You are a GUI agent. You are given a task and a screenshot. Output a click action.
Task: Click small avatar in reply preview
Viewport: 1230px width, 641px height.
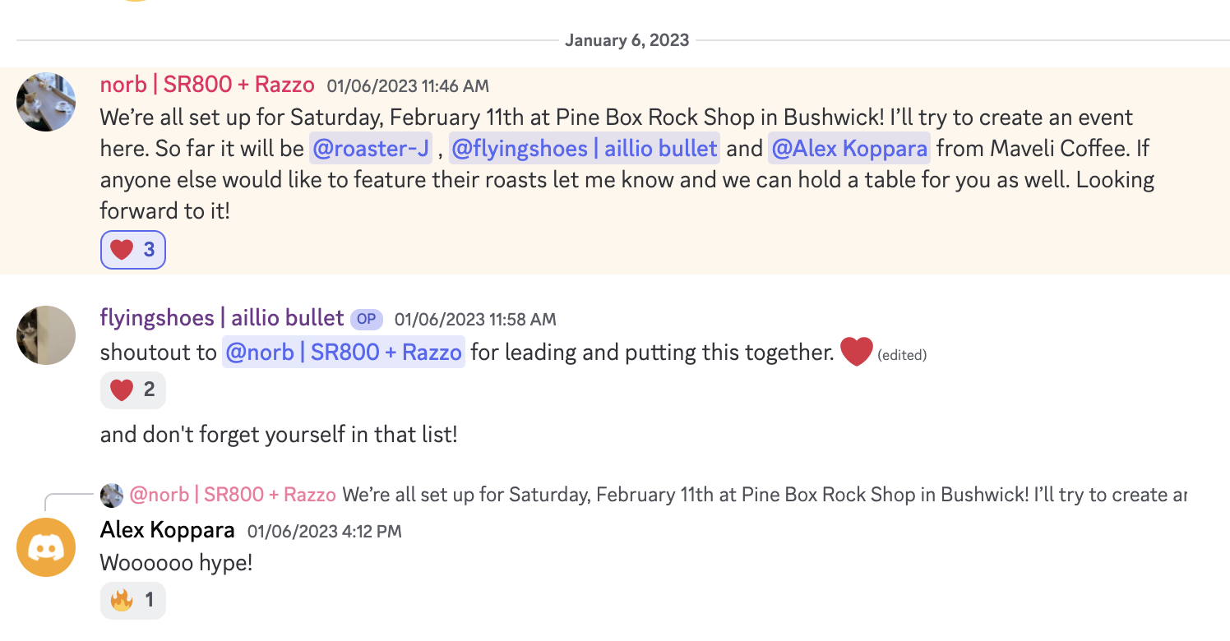click(x=112, y=496)
